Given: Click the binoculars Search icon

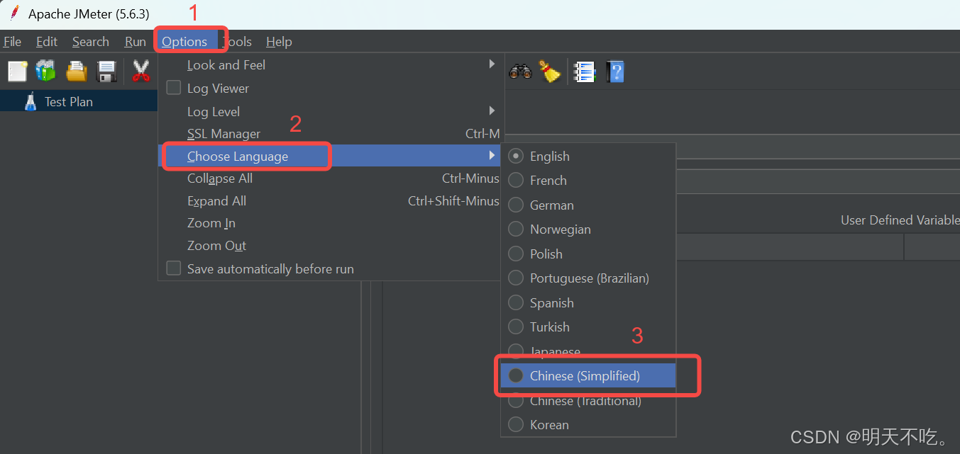Looking at the screenshot, I should 520,72.
